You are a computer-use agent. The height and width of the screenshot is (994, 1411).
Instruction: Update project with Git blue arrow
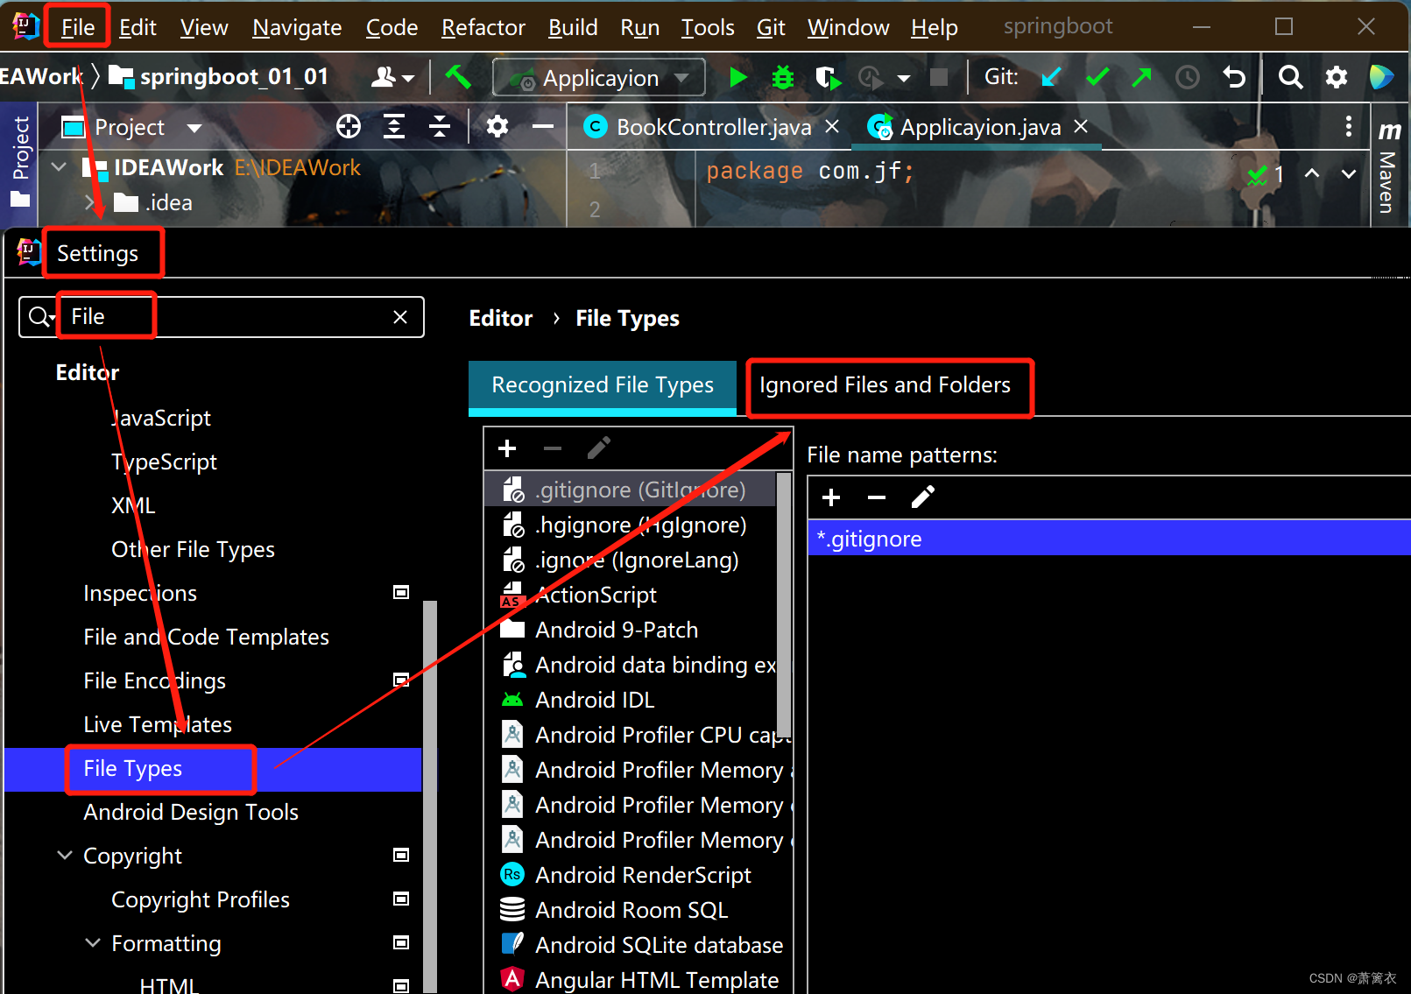click(x=1051, y=78)
